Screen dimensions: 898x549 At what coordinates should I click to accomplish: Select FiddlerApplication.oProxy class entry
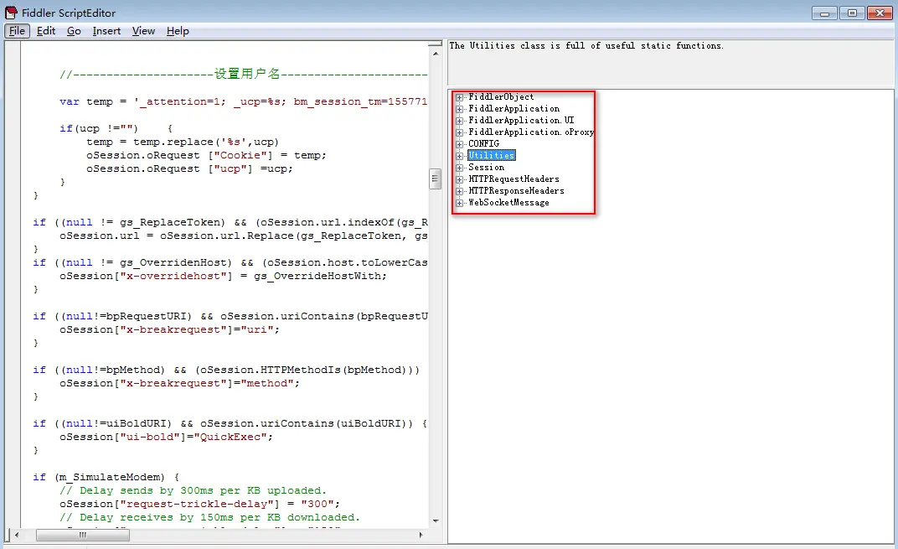pyautogui.click(x=531, y=132)
